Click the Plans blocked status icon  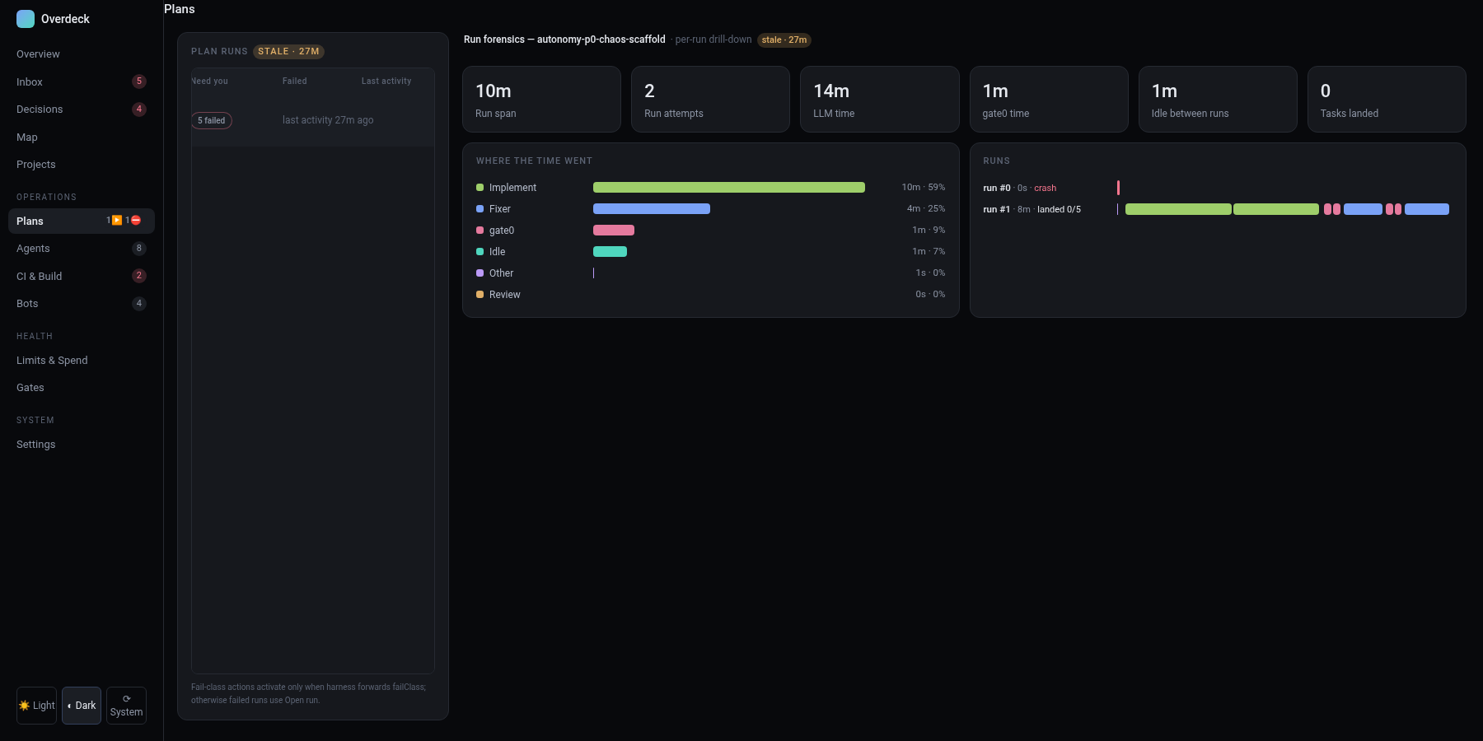(136, 221)
